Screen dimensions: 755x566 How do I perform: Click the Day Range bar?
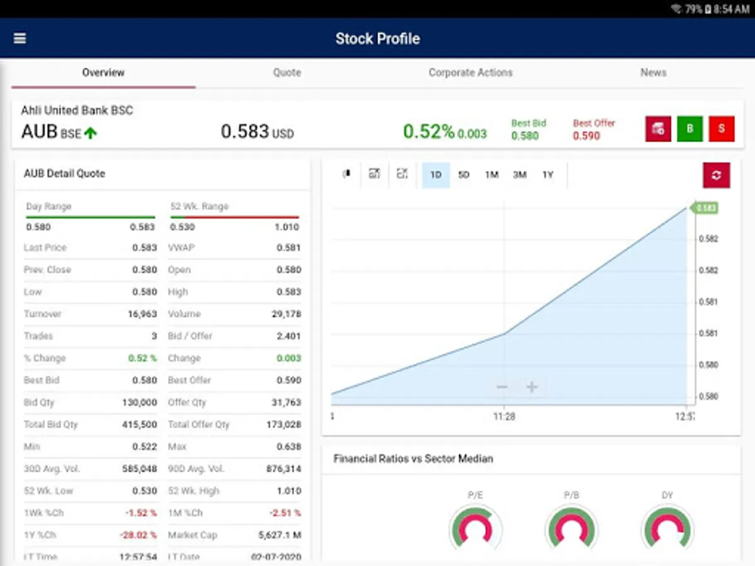[91, 218]
